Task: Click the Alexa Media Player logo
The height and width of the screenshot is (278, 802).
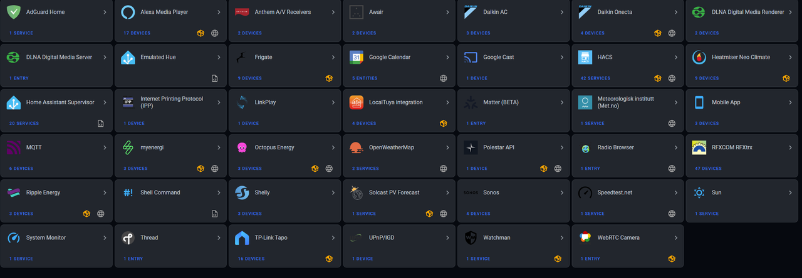Action: coord(128,12)
